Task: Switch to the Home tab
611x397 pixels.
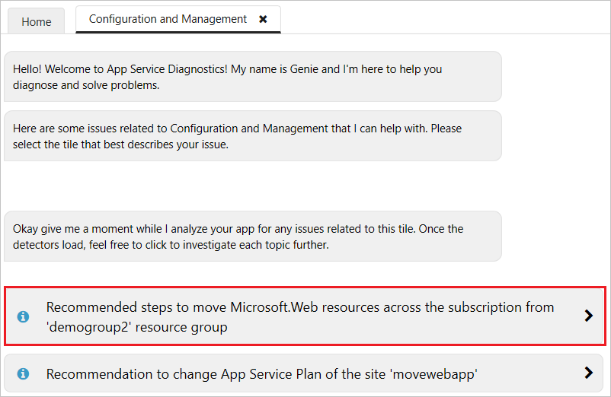Action: pyautogui.click(x=37, y=21)
